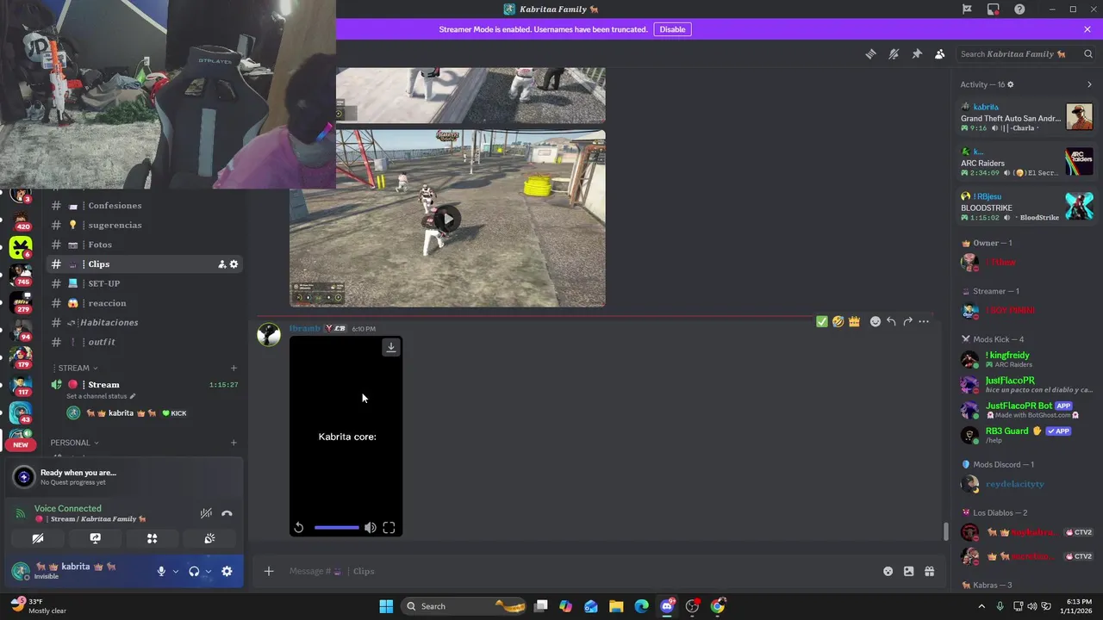Add a channel to STREAM category
1103x620 pixels.
click(234, 368)
